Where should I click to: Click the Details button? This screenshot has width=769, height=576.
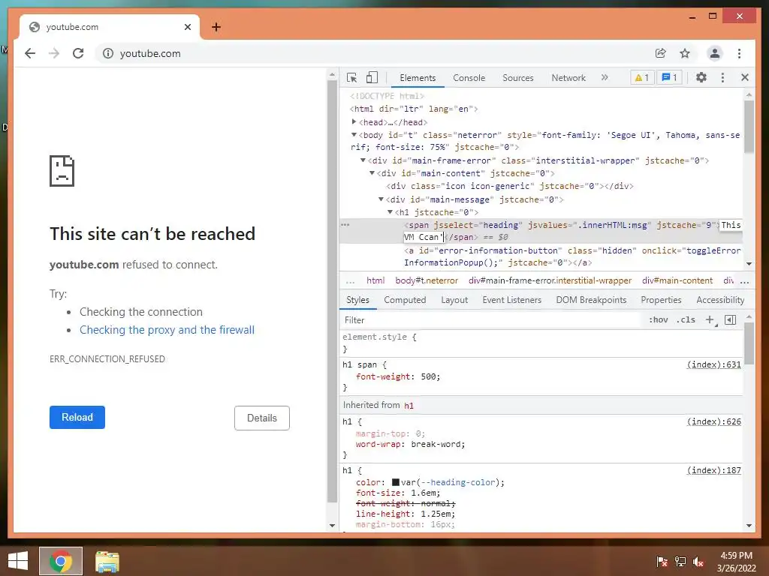[x=262, y=418]
